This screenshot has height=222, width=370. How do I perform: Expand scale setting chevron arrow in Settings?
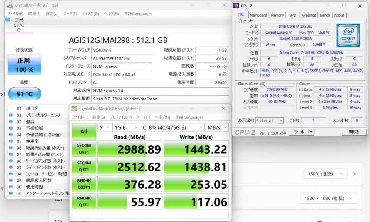[354, 174]
